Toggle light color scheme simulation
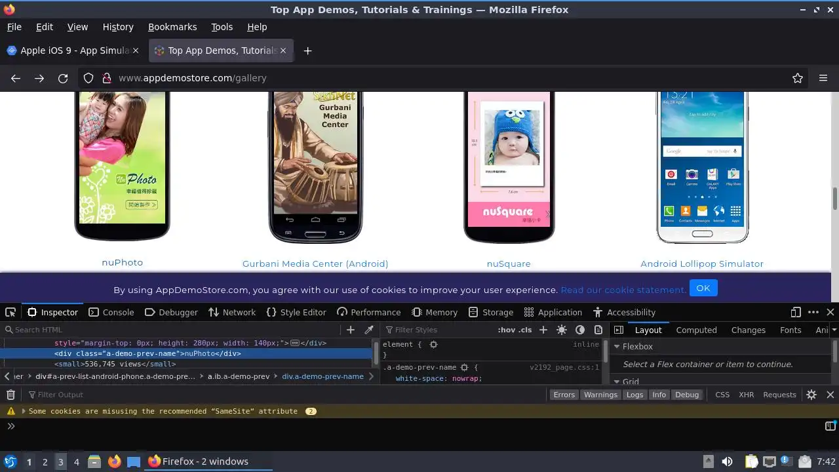Screen dimensions: 839x472 [x=562, y=330]
